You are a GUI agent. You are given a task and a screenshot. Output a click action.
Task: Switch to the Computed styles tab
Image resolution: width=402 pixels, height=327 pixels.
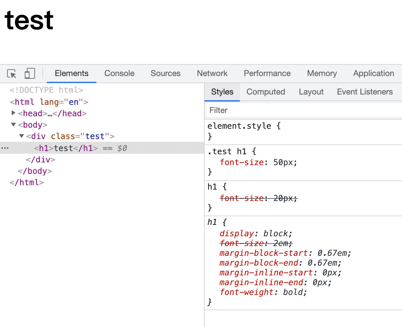pos(265,92)
